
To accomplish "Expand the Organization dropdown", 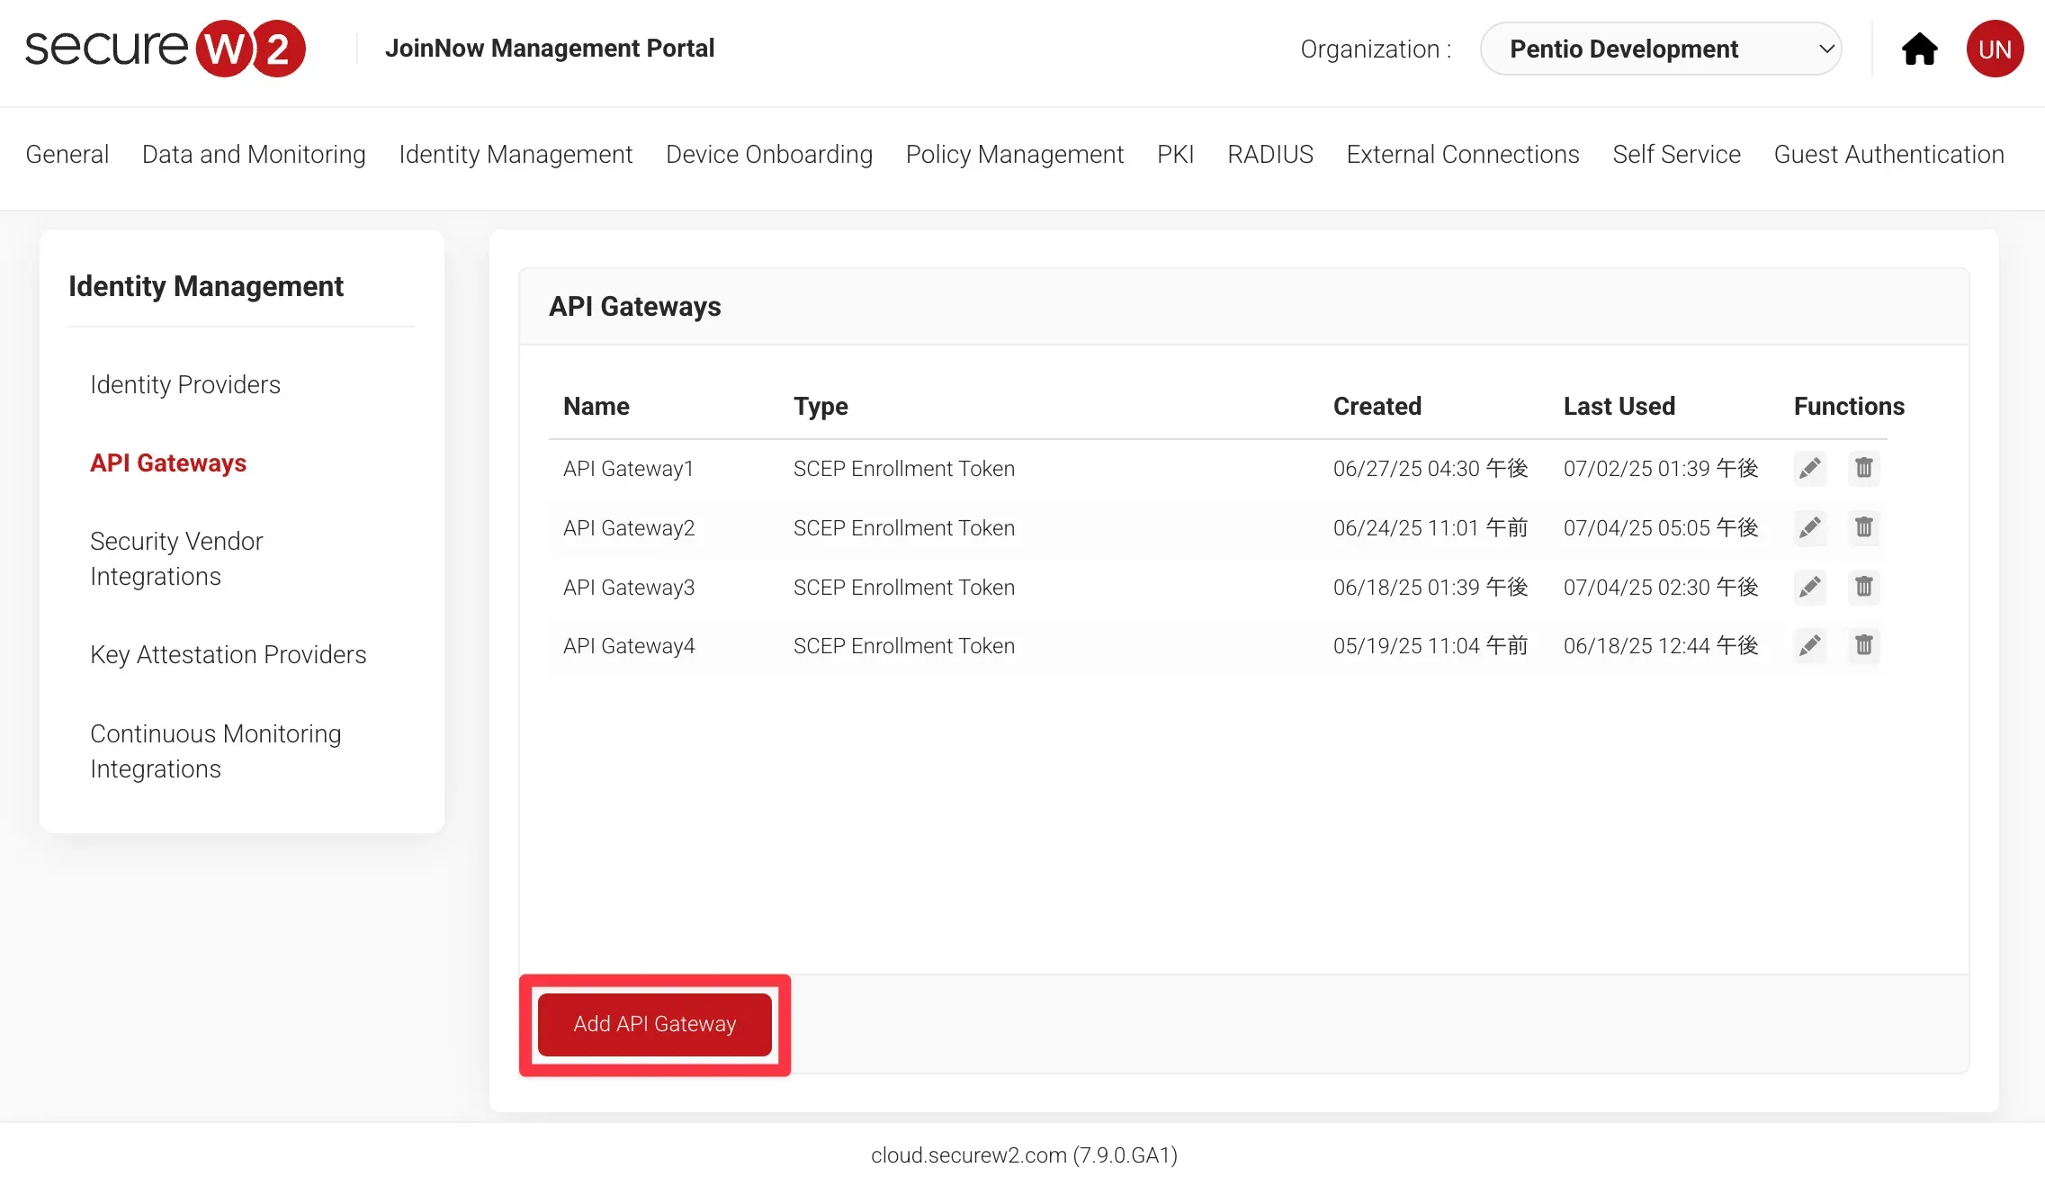I will pos(1660,49).
